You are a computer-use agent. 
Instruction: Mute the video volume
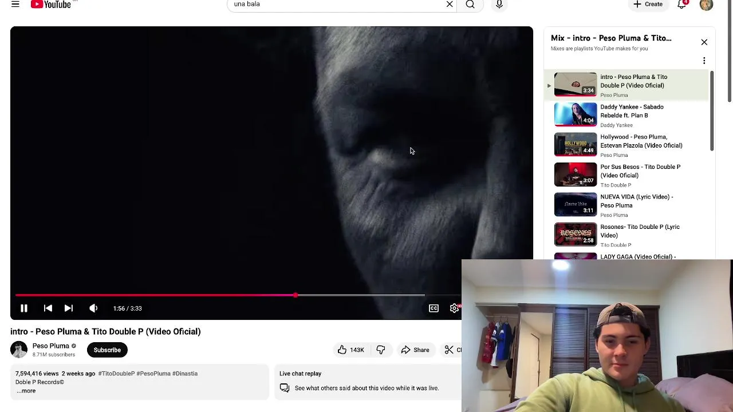(93, 308)
